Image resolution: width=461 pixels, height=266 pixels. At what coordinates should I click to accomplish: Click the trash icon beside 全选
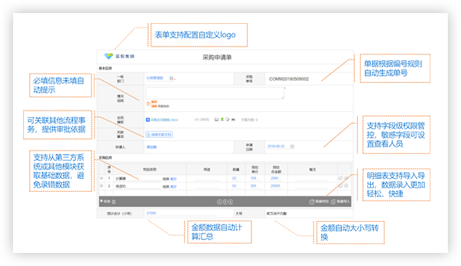pos(113,201)
